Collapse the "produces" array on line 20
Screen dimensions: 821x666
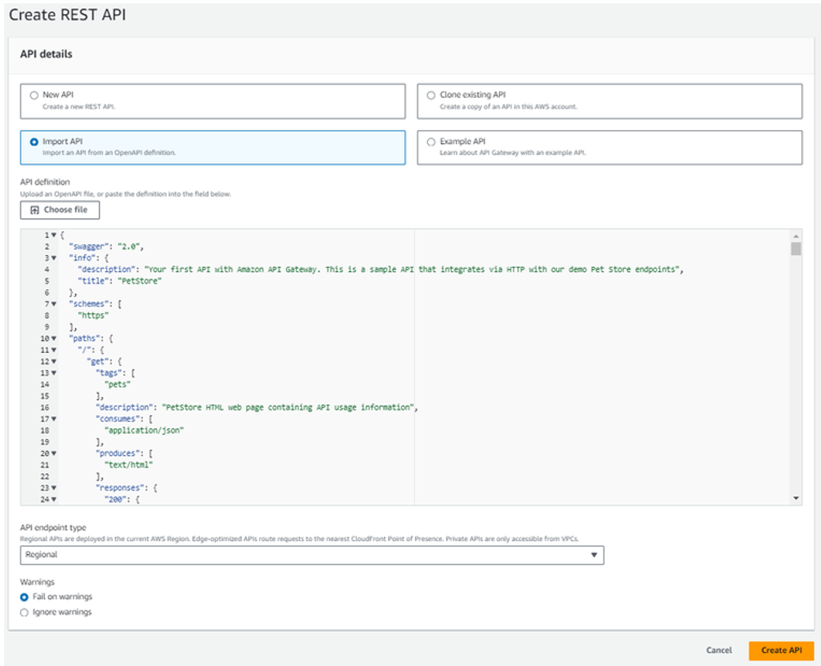[53, 454]
